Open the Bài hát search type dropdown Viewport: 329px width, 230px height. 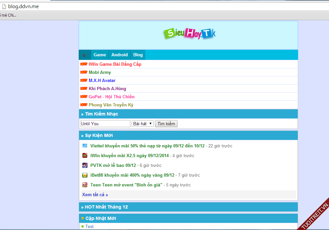click(143, 124)
